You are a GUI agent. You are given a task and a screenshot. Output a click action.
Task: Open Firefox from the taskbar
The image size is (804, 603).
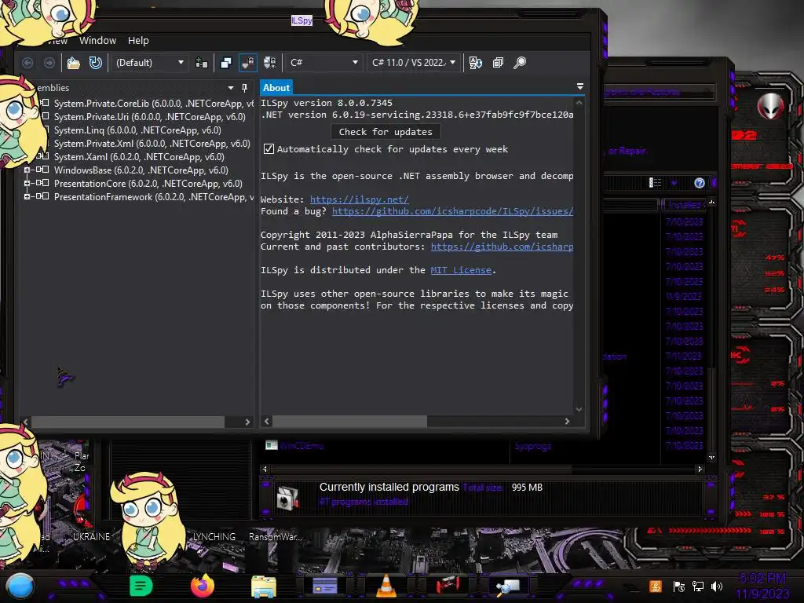[203, 586]
